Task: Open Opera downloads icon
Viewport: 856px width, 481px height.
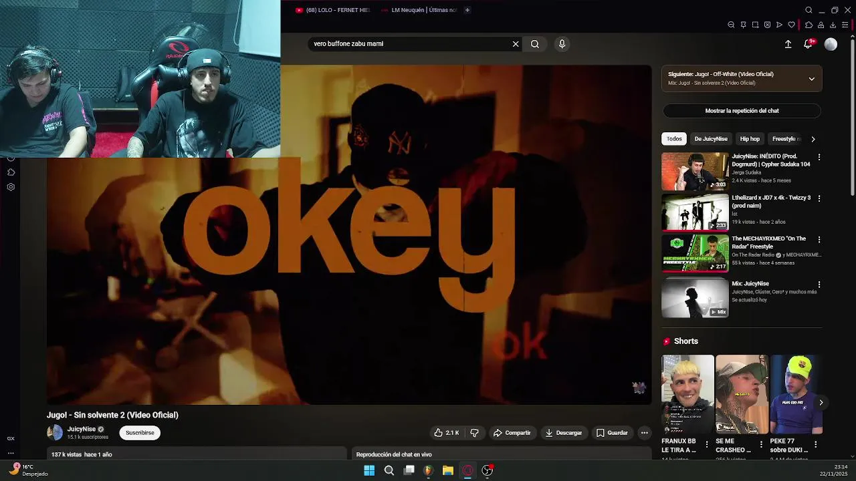Action: (x=833, y=25)
